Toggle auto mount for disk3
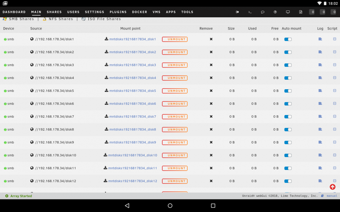Screen dimensions: 340x212 click(x=288, y=65)
